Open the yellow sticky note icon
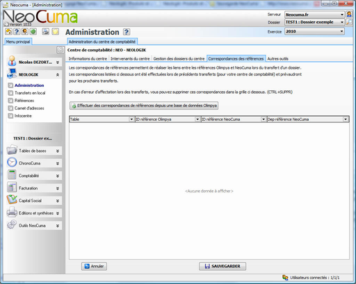The height and width of the screenshot is (284, 356). pos(56,31)
